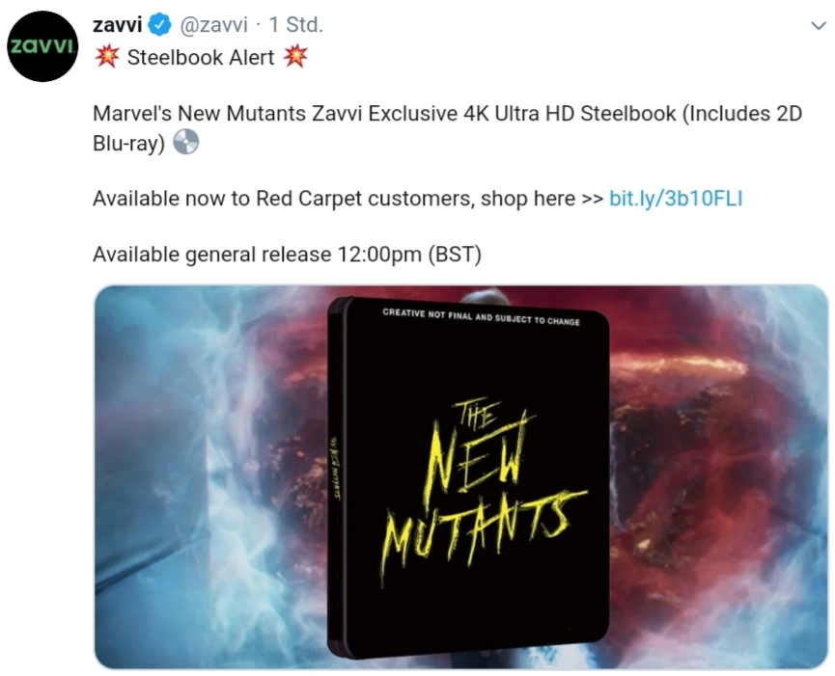
Task: Open the zavvi profile avatar
Action: pos(42,45)
